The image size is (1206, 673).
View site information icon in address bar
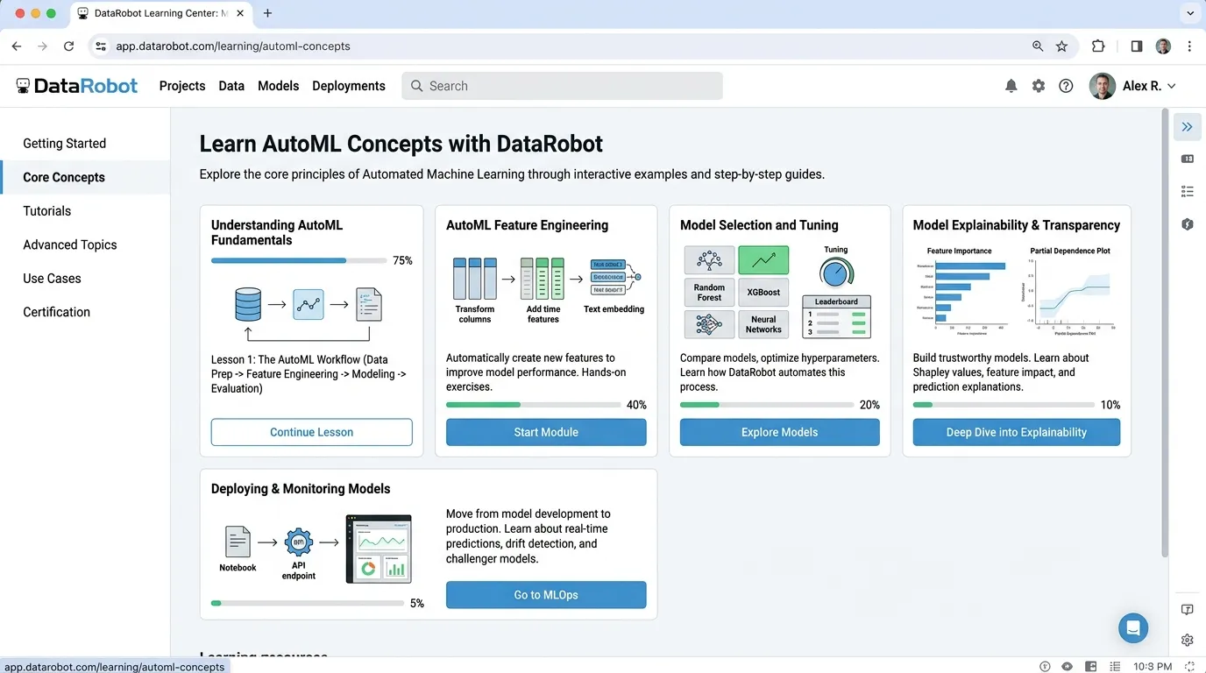tap(101, 46)
